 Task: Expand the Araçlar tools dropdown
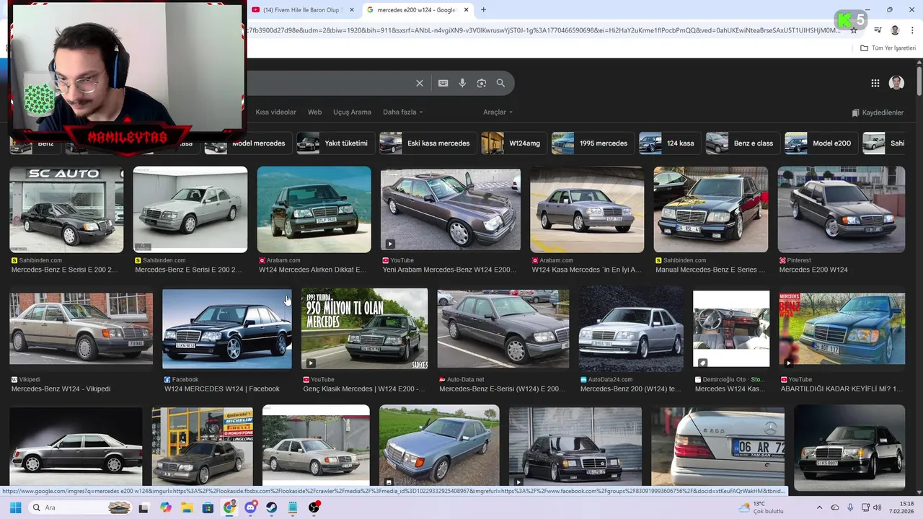coord(498,112)
